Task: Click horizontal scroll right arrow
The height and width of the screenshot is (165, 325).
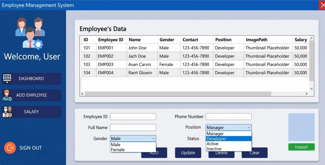Action: (x=306, y=94)
